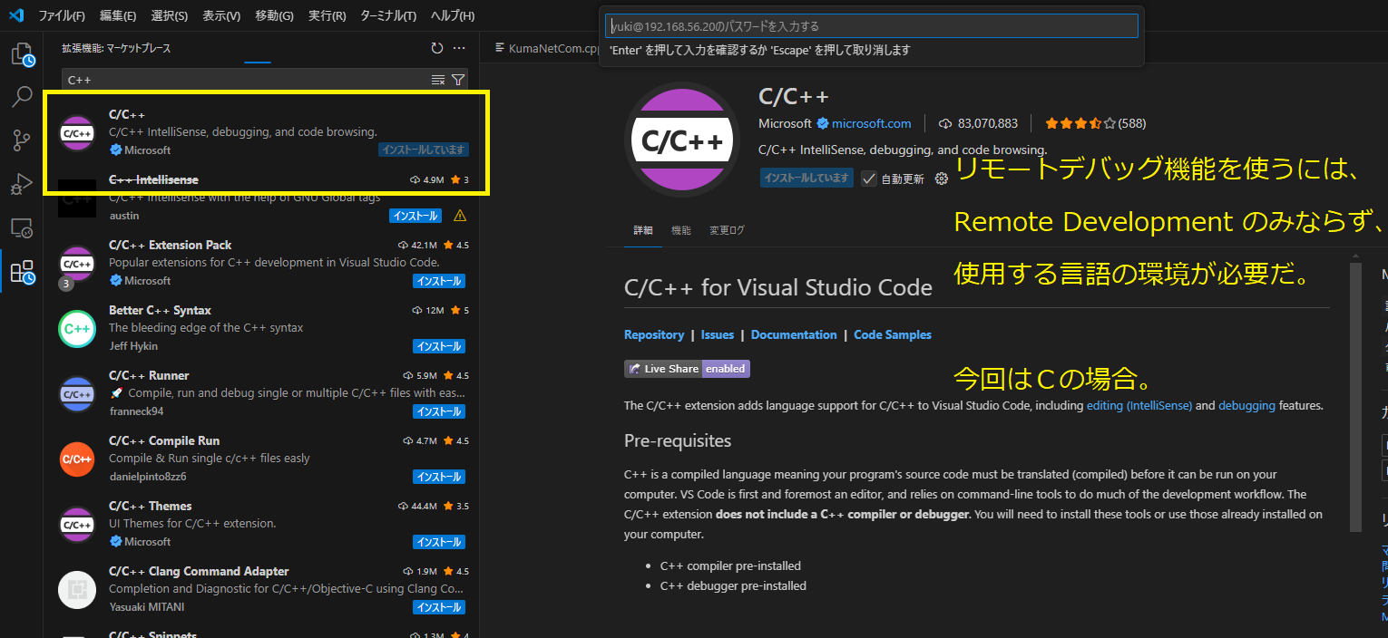This screenshot has height=638, width=1388.
Task: Select the 詳細 tab of the extension page
Action: coord(642,230)
